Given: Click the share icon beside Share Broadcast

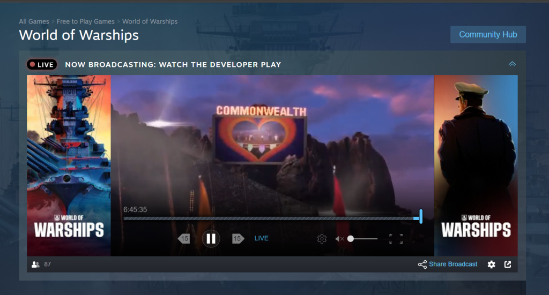Looking at the screenshot, I should 422,264.
